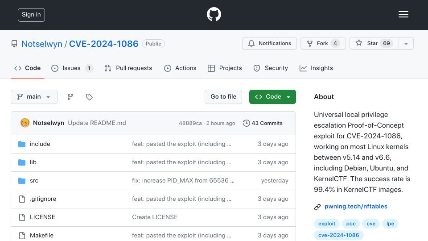Click the repository book icon beside Notselwyn
Image resolution: width=428 pixels, height=241 pixels.
point(14,44)
